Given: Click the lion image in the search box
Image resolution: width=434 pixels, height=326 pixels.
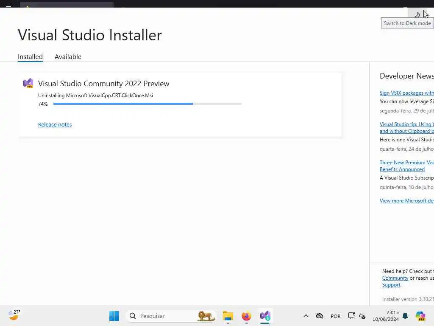Looking at the screenshot, I should click(206, 316).
